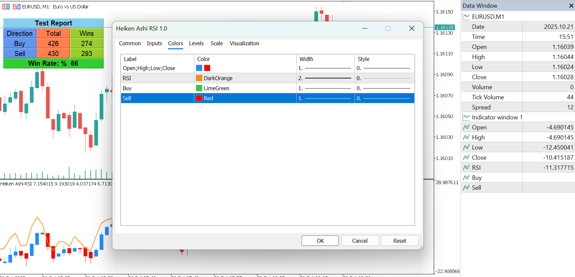Click the Win Rate: % 66 bar
575x277 pixels.
(x=53, y=63)
